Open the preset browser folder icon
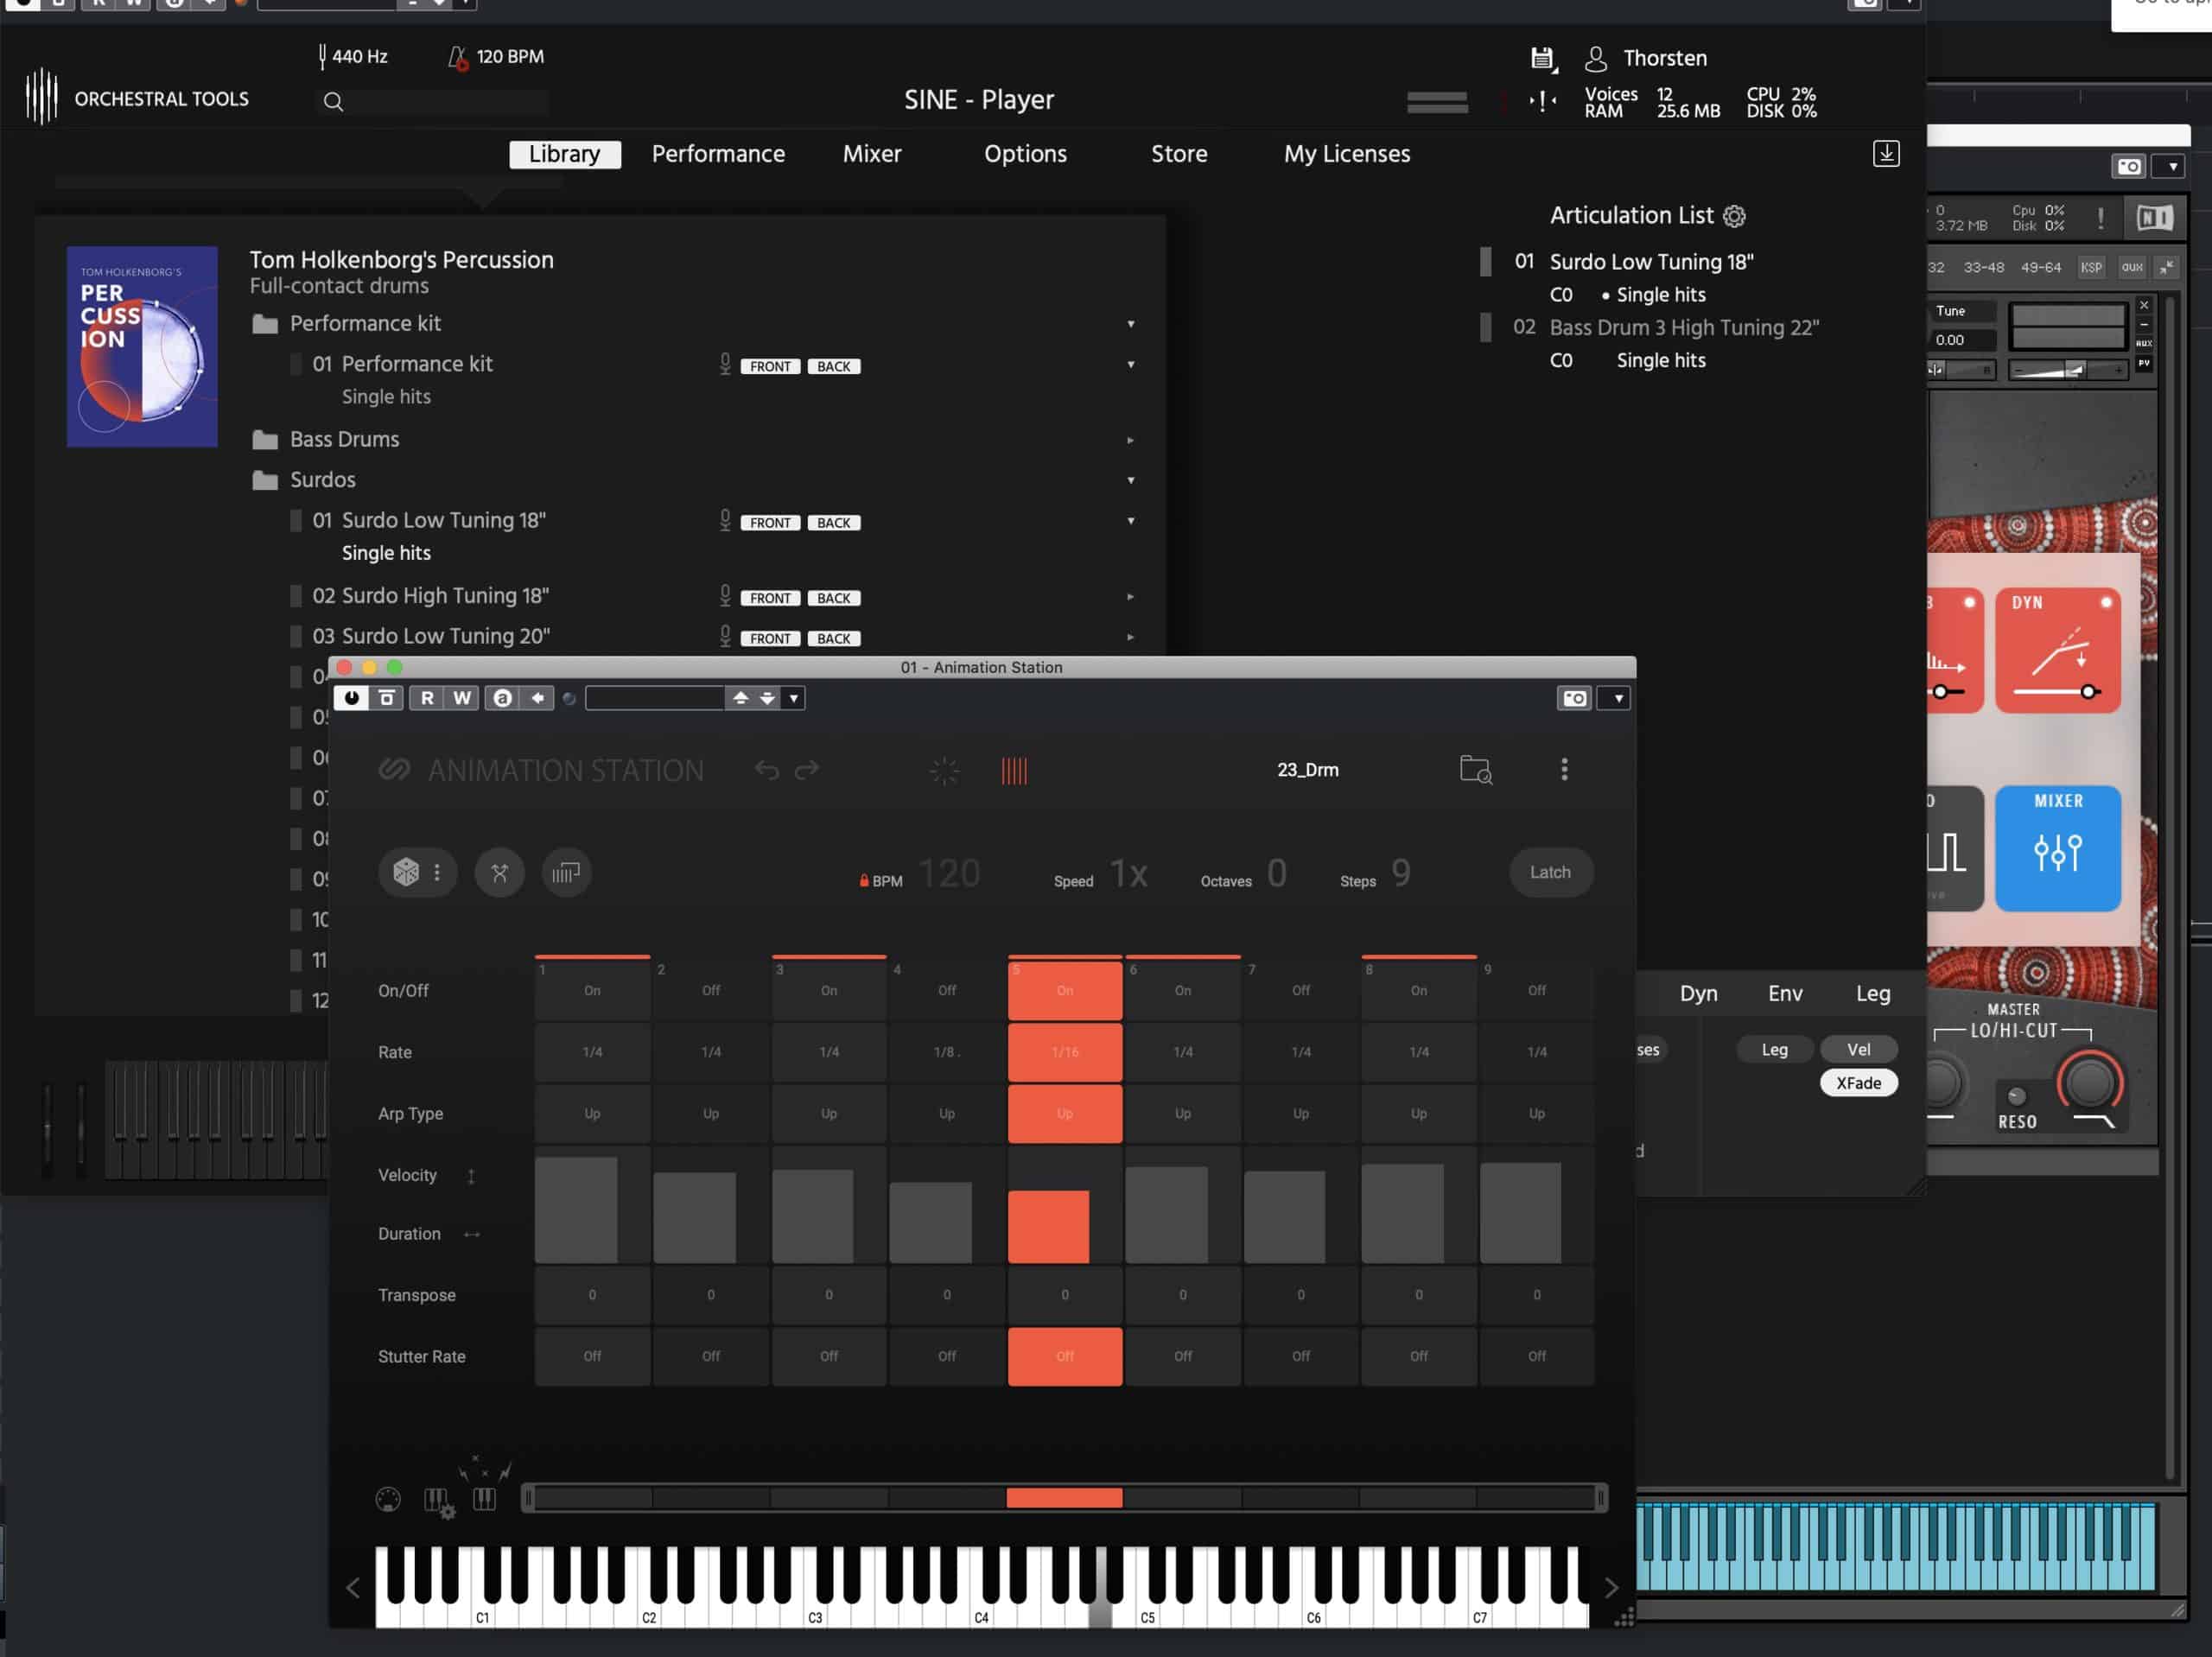2212x1657 pixels. click(x=1476, y=769)
